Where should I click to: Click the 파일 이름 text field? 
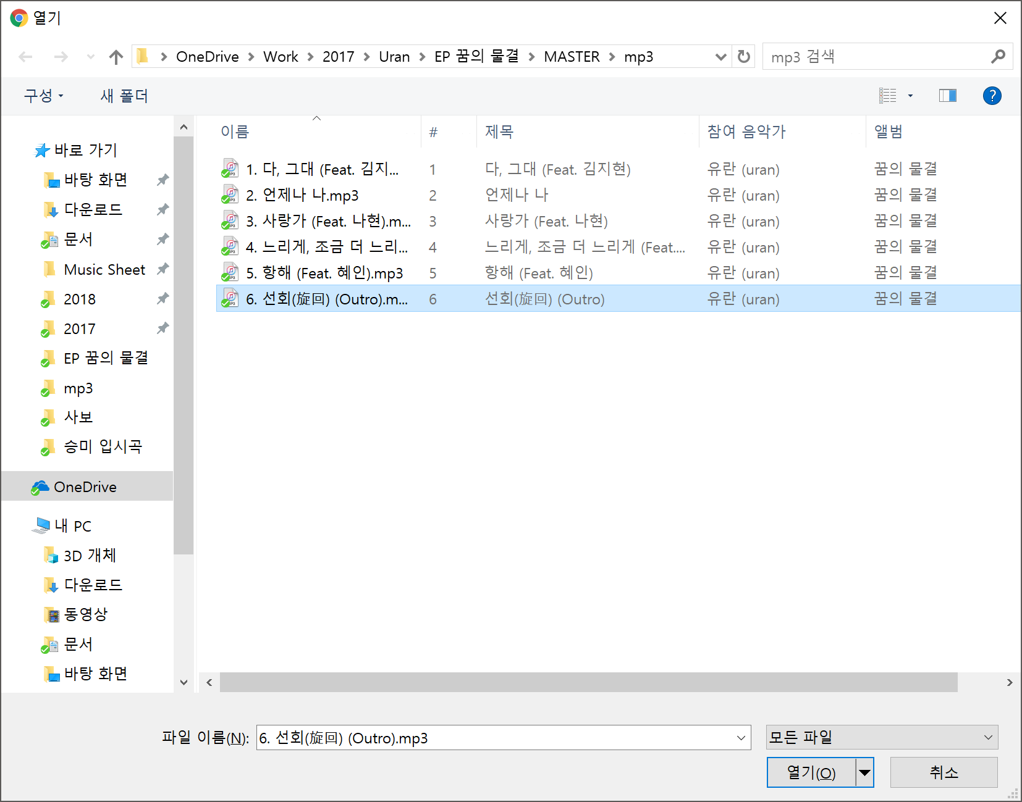[494, 738]
